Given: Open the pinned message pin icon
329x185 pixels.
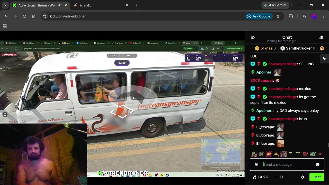Looking at the screenshot, I should coord(324,59).
